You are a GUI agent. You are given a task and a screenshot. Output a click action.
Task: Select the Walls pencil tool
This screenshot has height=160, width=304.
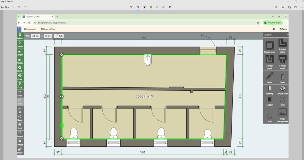[x=270, y=77]
